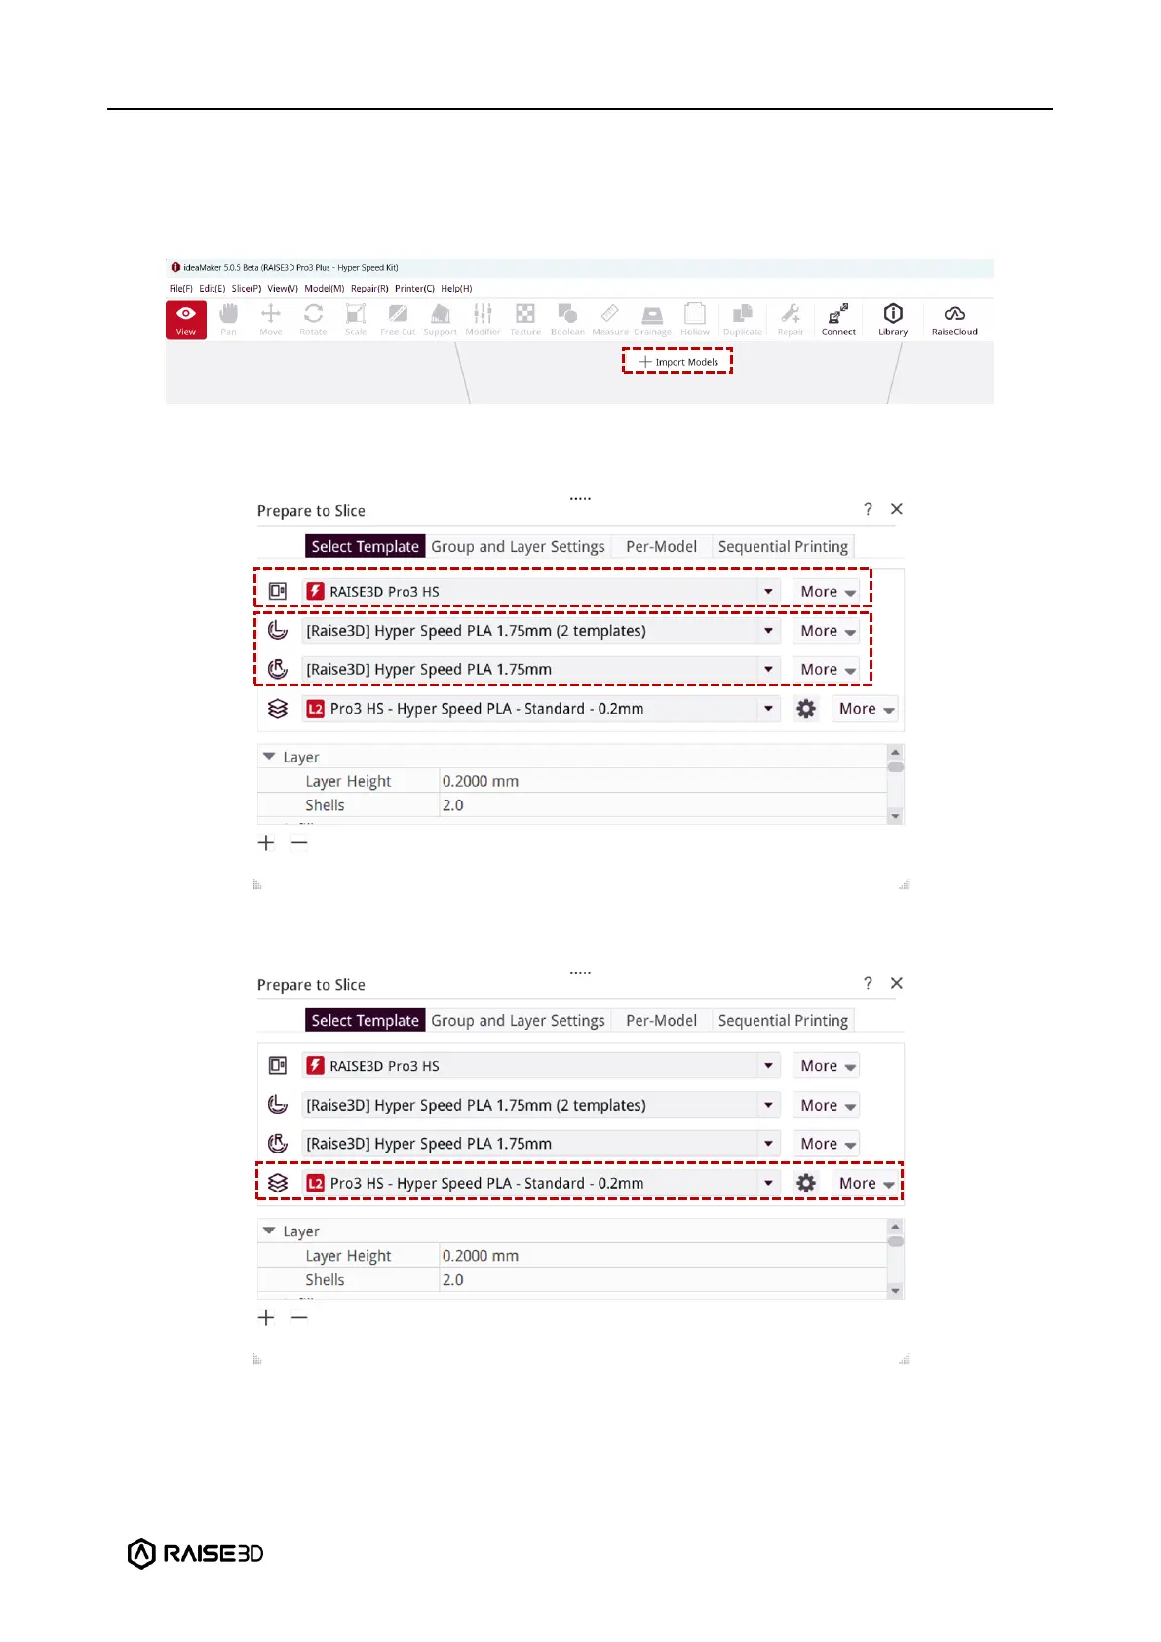Collapse the Layer section in first dialog
This screenshot has width=1161, height=1642.
(x=269, y=757)
